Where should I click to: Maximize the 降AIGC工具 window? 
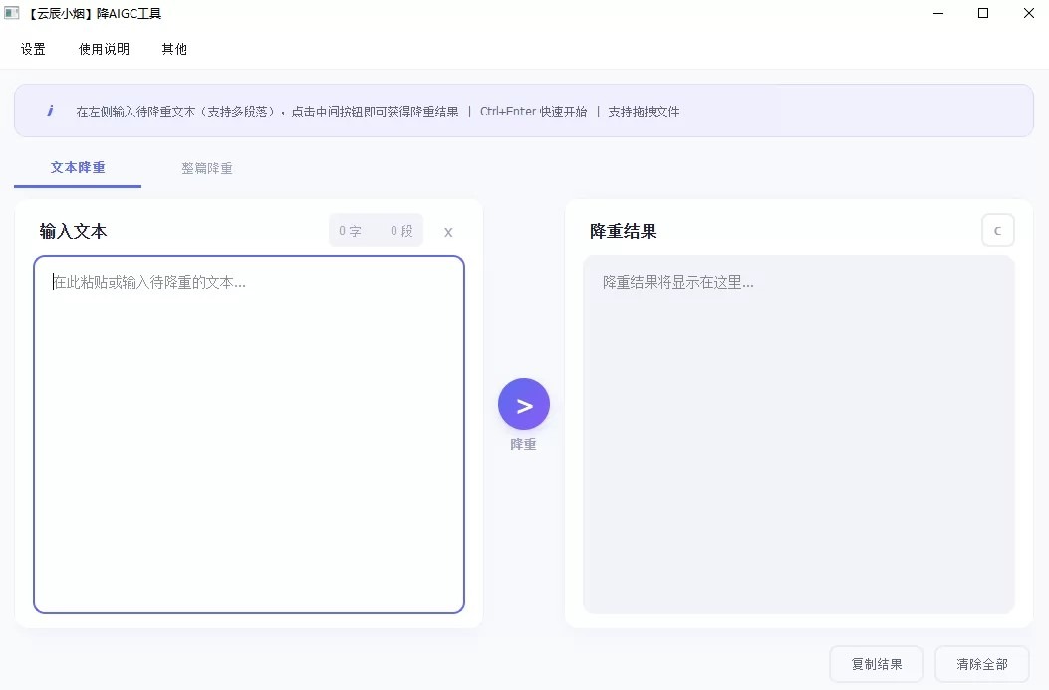(x=983, y=13)
